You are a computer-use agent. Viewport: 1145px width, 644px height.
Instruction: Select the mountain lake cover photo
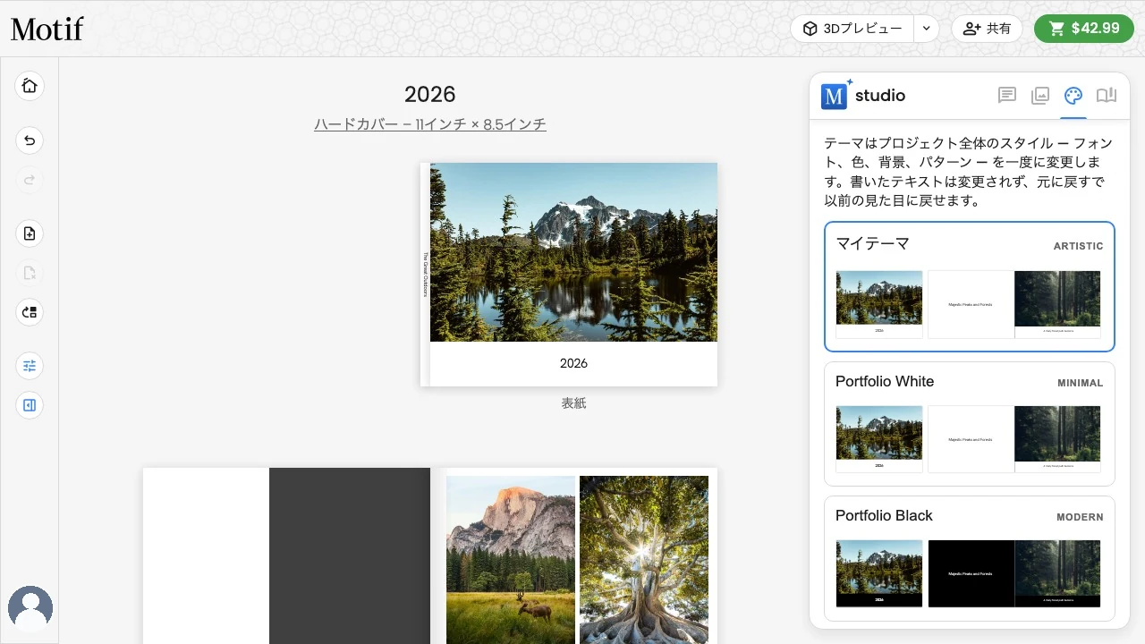point(573,252)
